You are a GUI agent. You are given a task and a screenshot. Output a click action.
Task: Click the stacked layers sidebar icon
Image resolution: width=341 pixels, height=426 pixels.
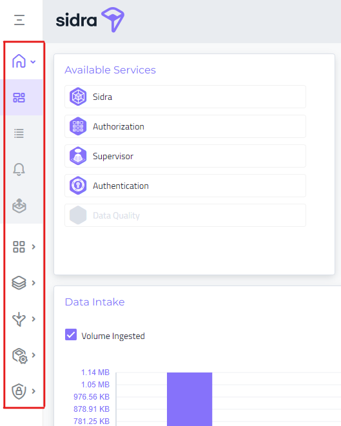19,283
